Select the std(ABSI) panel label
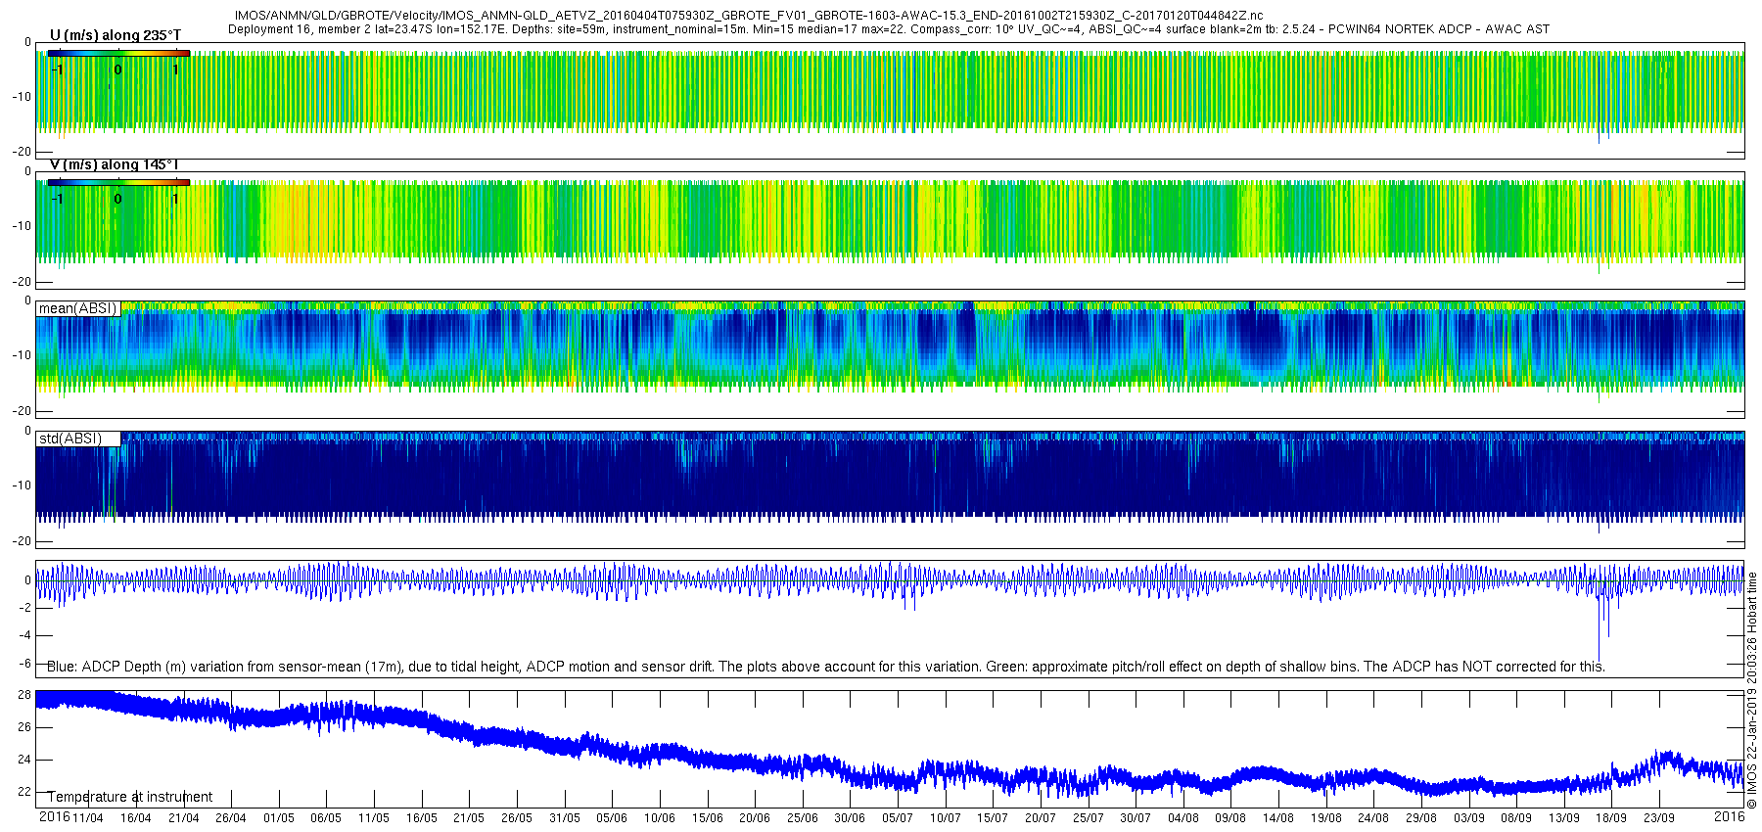 (77, 439)
